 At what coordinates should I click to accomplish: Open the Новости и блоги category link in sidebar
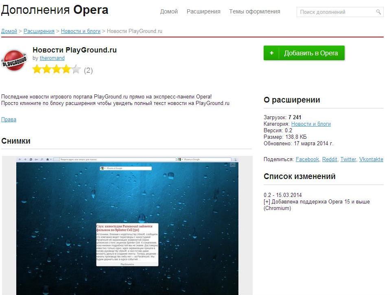point(311,124)
